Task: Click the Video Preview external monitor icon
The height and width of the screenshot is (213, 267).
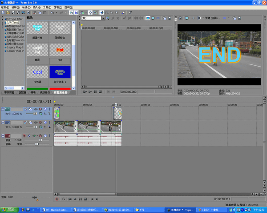Action: 187,18
